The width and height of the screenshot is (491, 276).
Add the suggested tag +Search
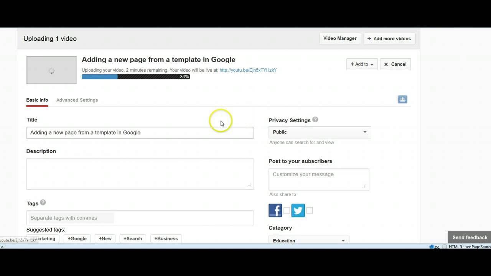pyautogui.click(x=133, y=238)
